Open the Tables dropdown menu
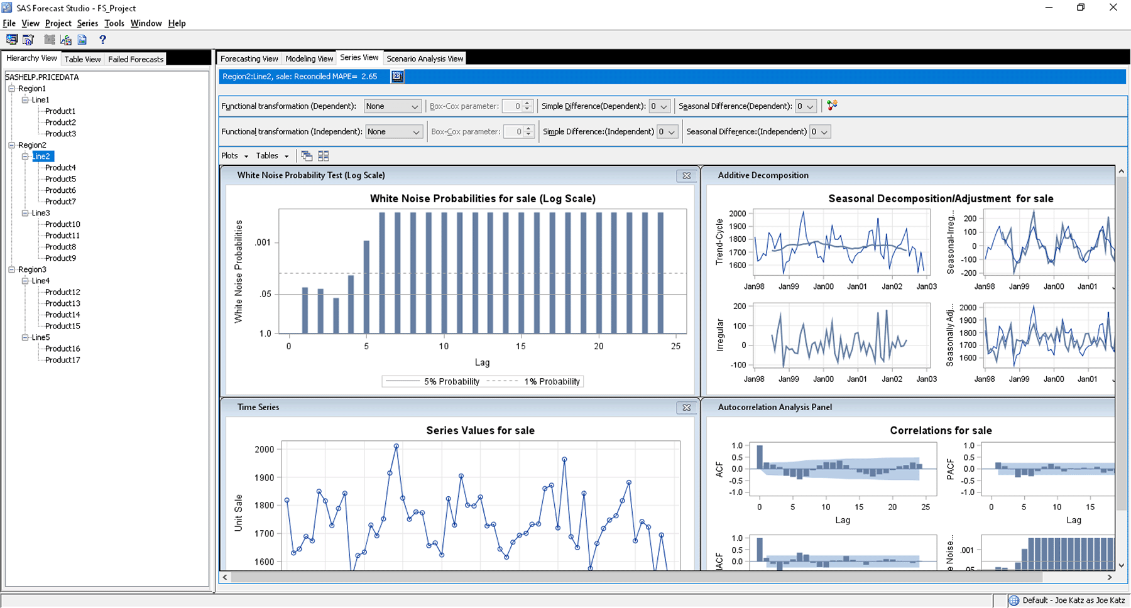 [272, 156]
